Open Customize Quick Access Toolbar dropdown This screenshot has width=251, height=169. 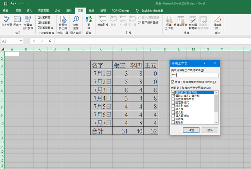coord(28,4)
